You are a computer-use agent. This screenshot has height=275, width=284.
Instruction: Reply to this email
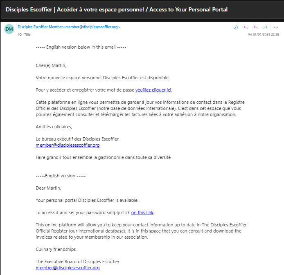coord(246,27)
